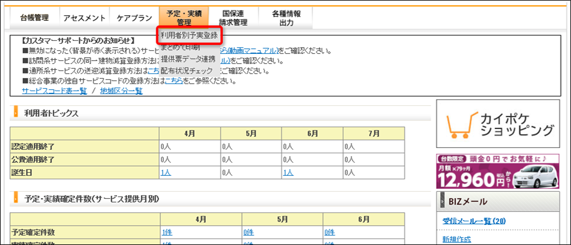Click the 公費適用終了 0人 cell for 7月
The height and width of the screenshot is (245, 571).
point(373,159)
